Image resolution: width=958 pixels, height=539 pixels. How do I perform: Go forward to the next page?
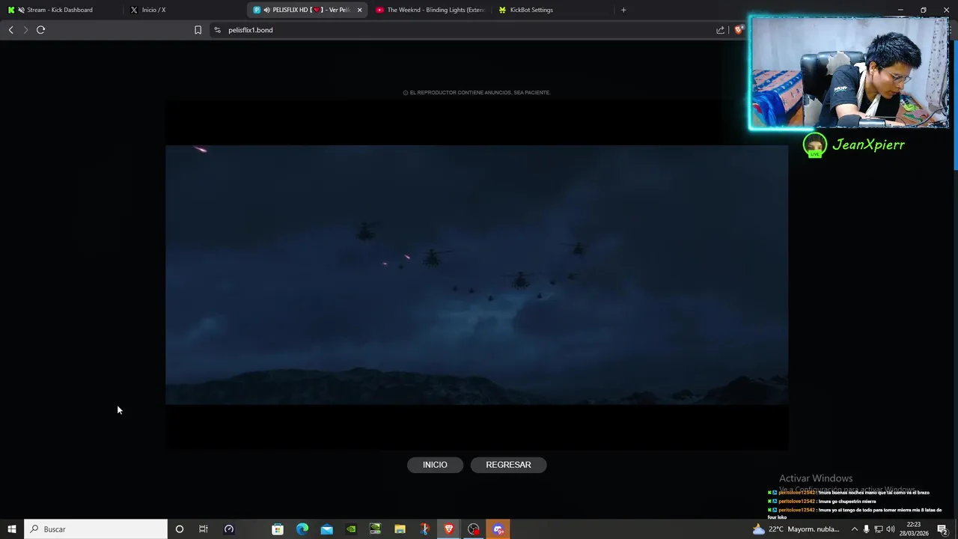[x=25, y=30]
